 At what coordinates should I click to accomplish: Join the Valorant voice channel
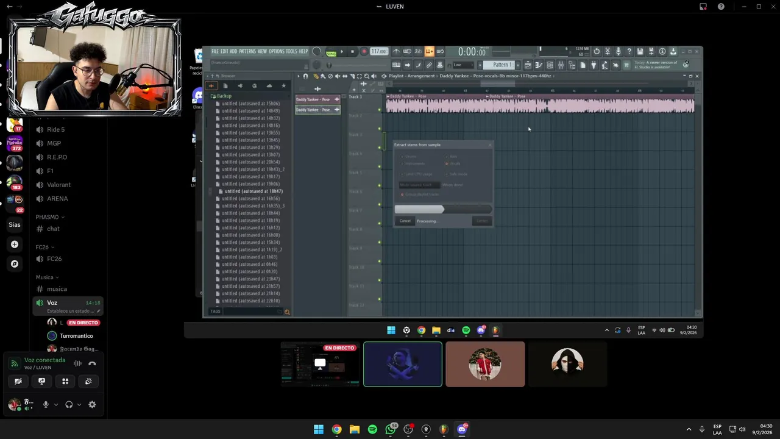click(59, 185)
